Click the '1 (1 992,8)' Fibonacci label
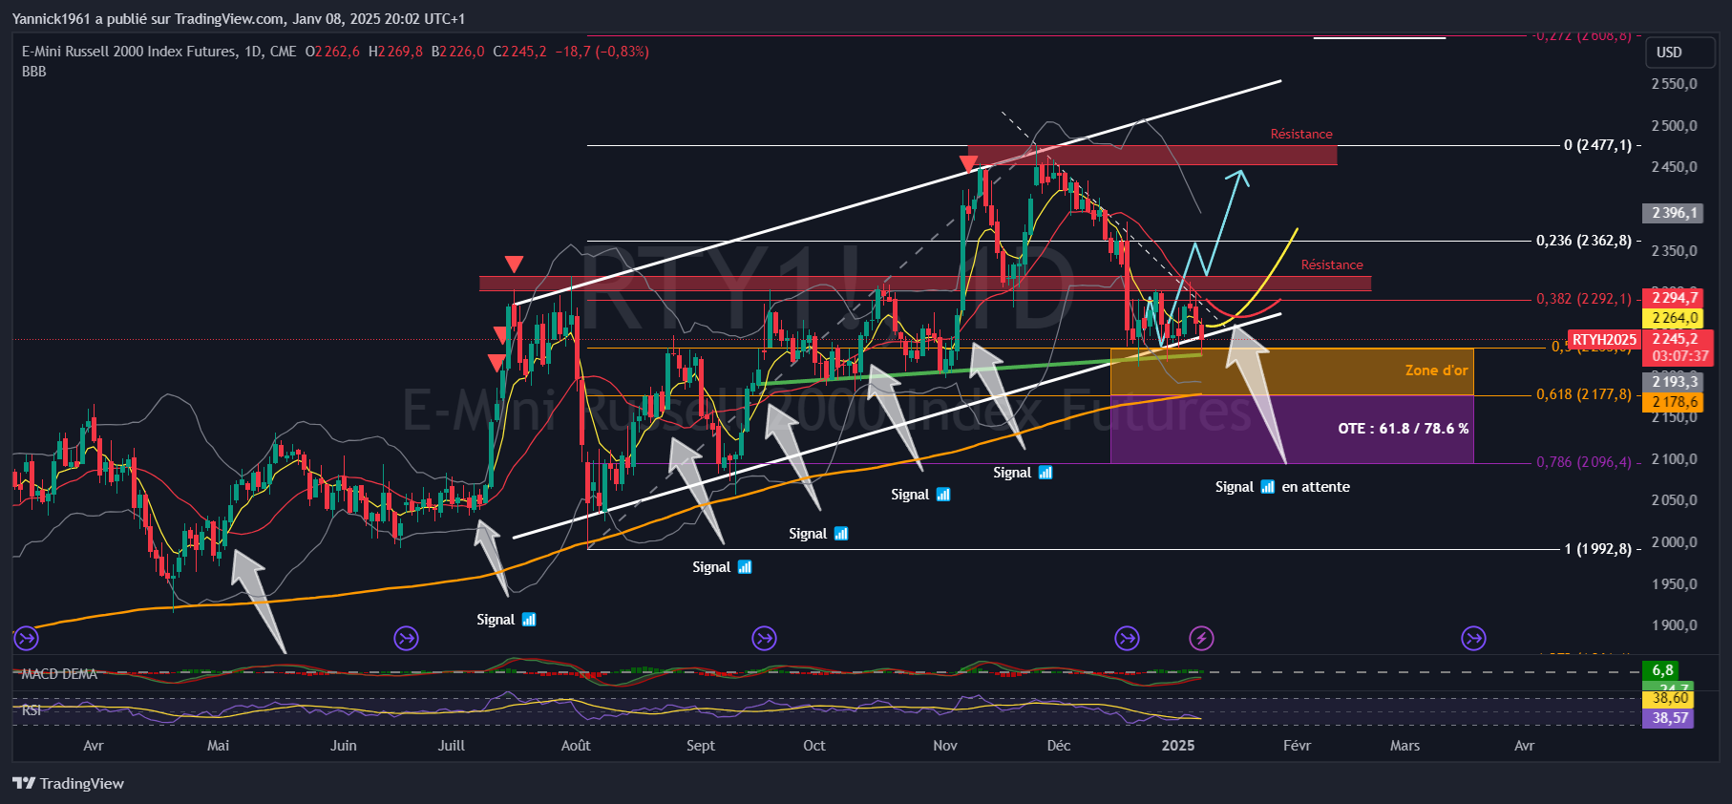The height and width of the screenshot is (804, 1732). (1597, 549)
